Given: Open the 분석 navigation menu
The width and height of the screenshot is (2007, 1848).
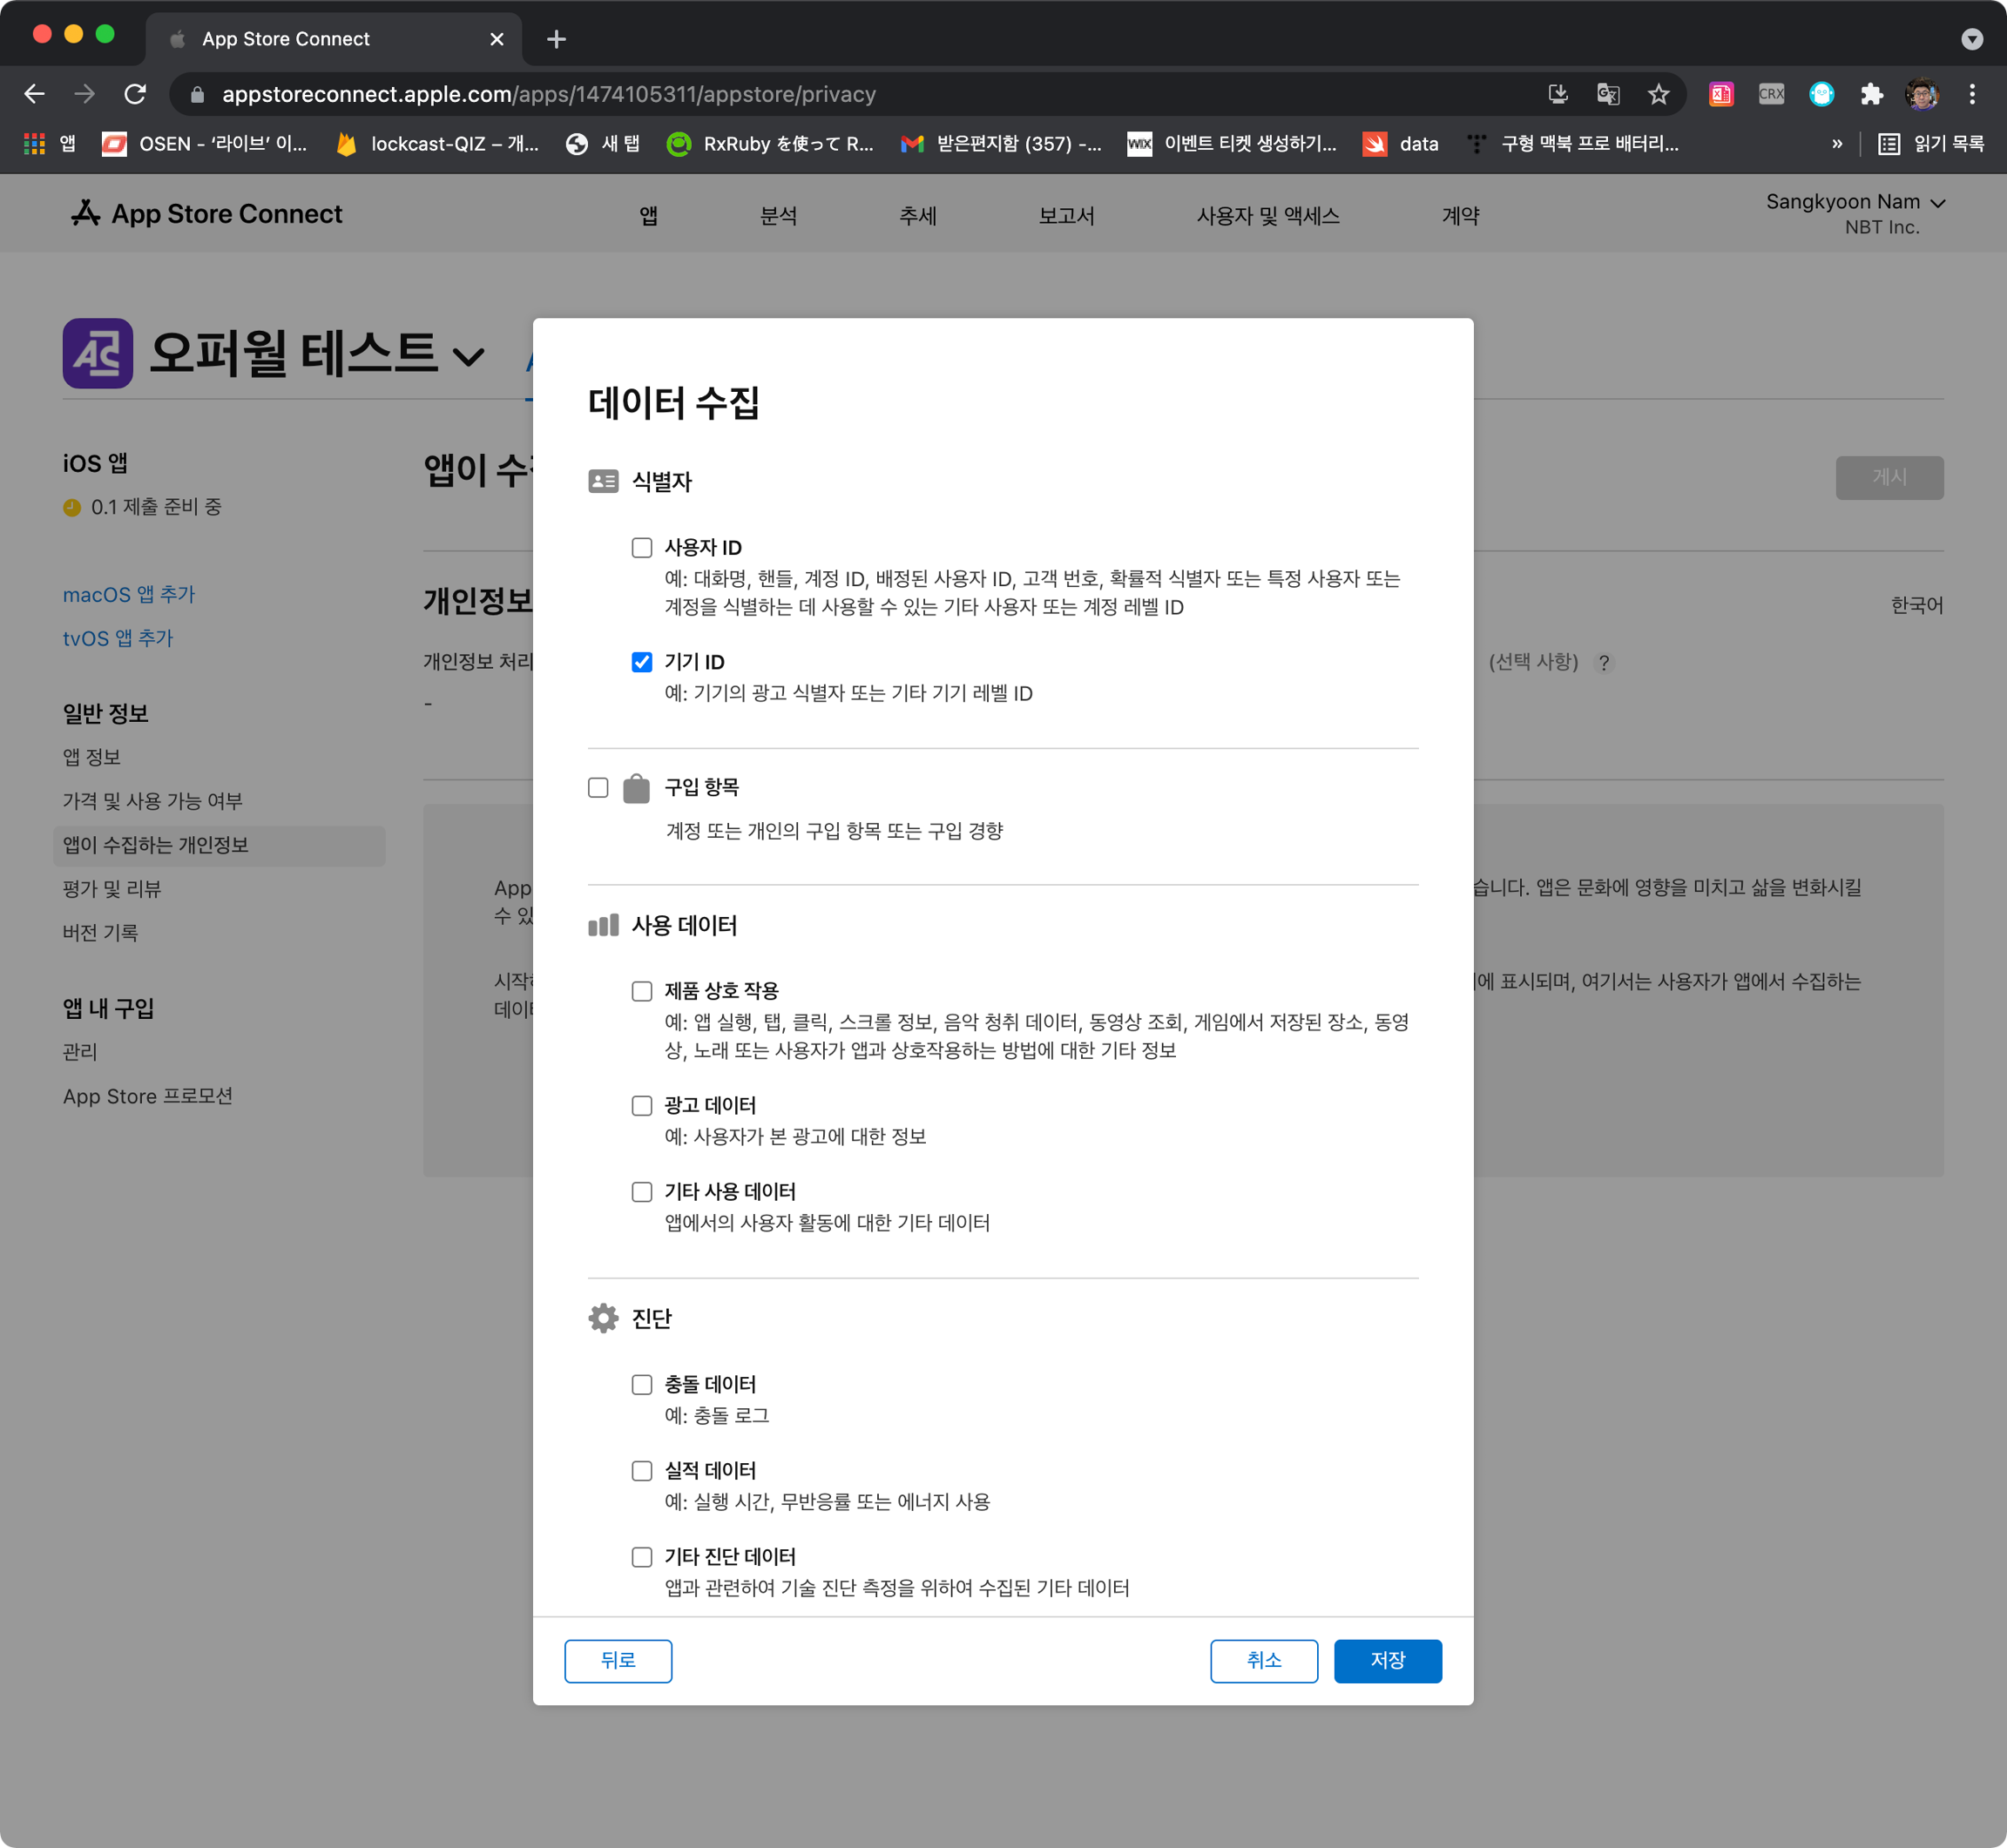Looking at the screenshot, I should point(778,216).
